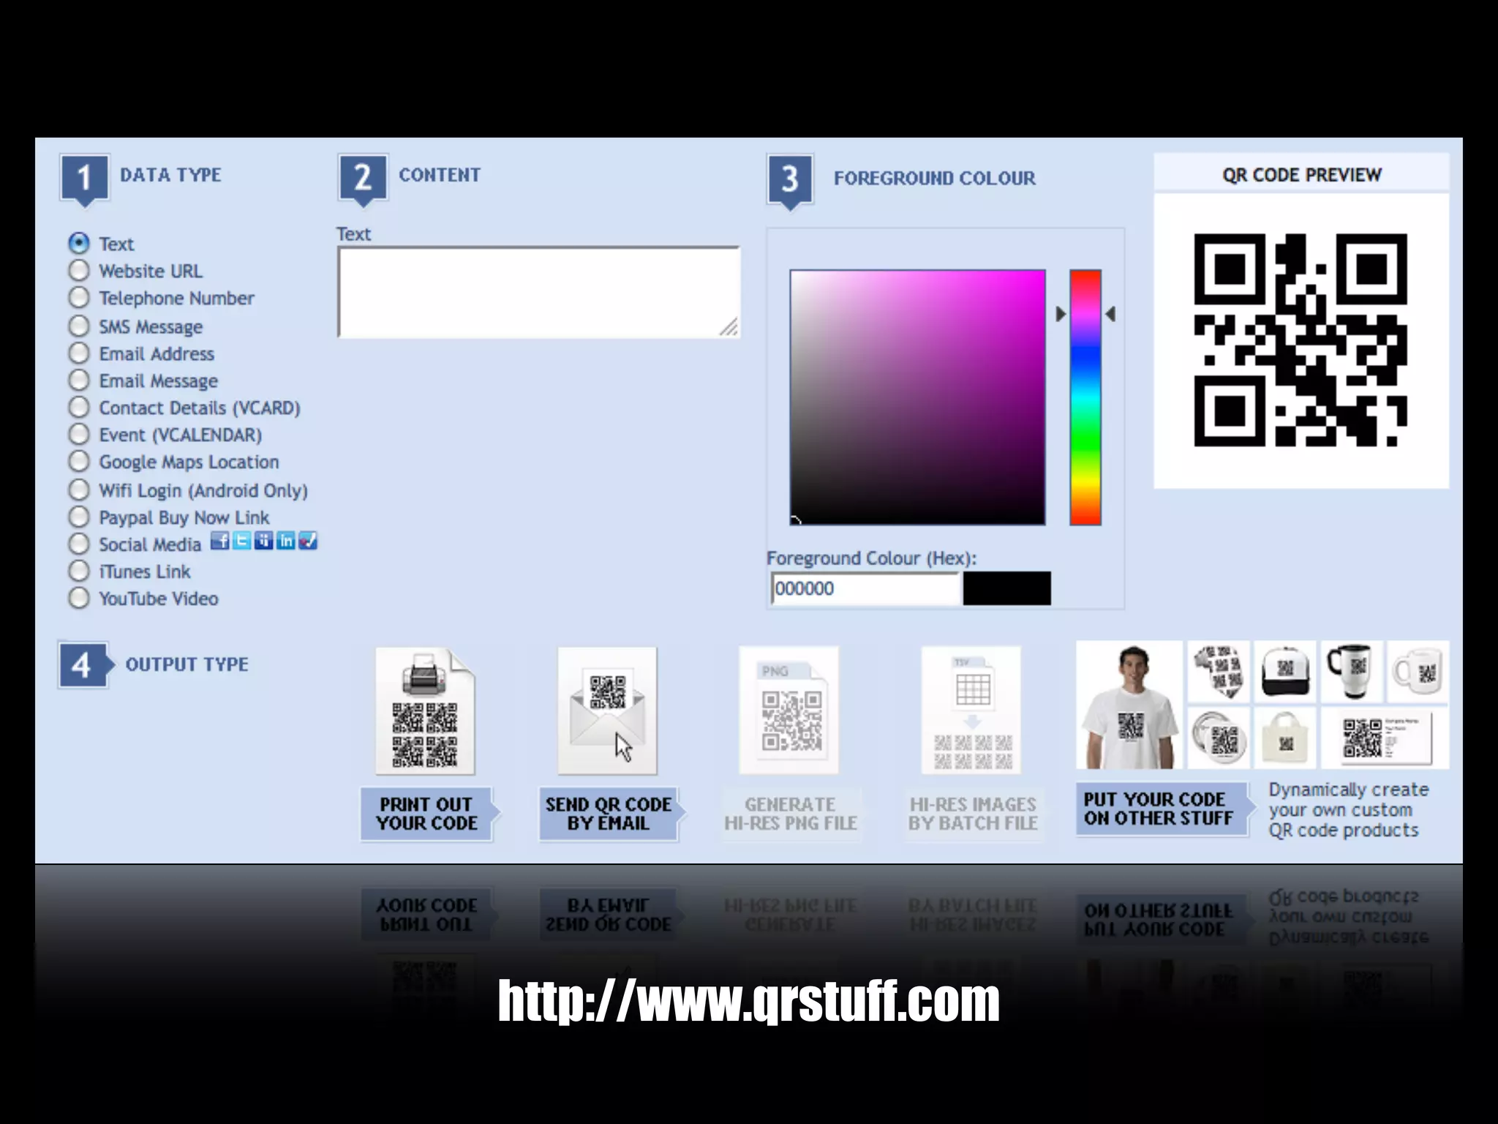The image size is (1498, 1124).
Task: Click the LinkedIn icon beside Social Media
Action: [x=286, y=541]
